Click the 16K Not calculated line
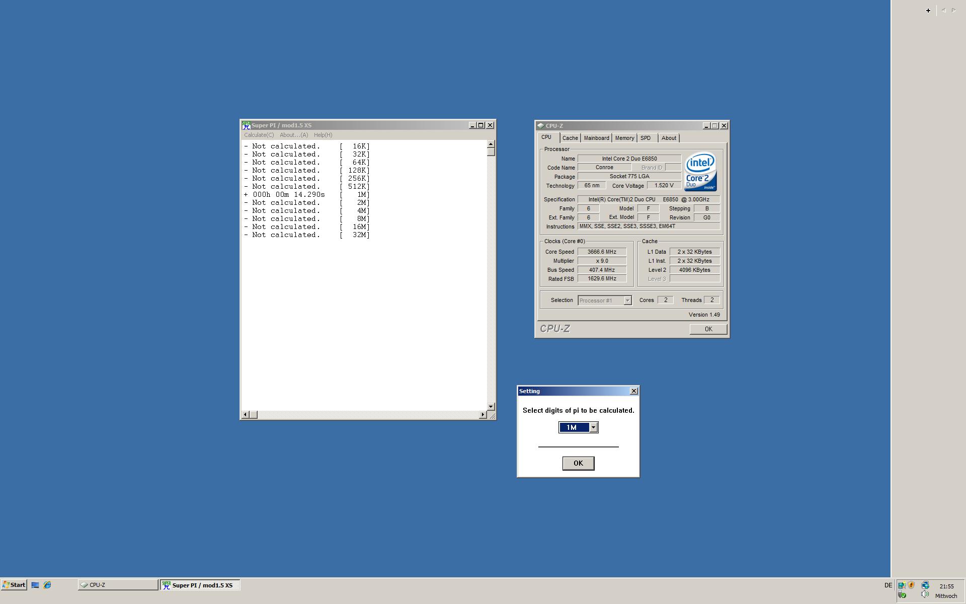966x604 pixels. click(x=307, y=146)
